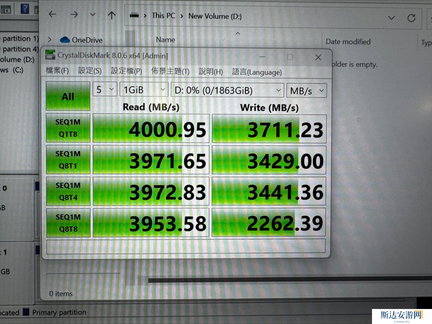432x324 pixels.
Task: Click the File Explorer back arrow
Action: (x=52, y=14)
